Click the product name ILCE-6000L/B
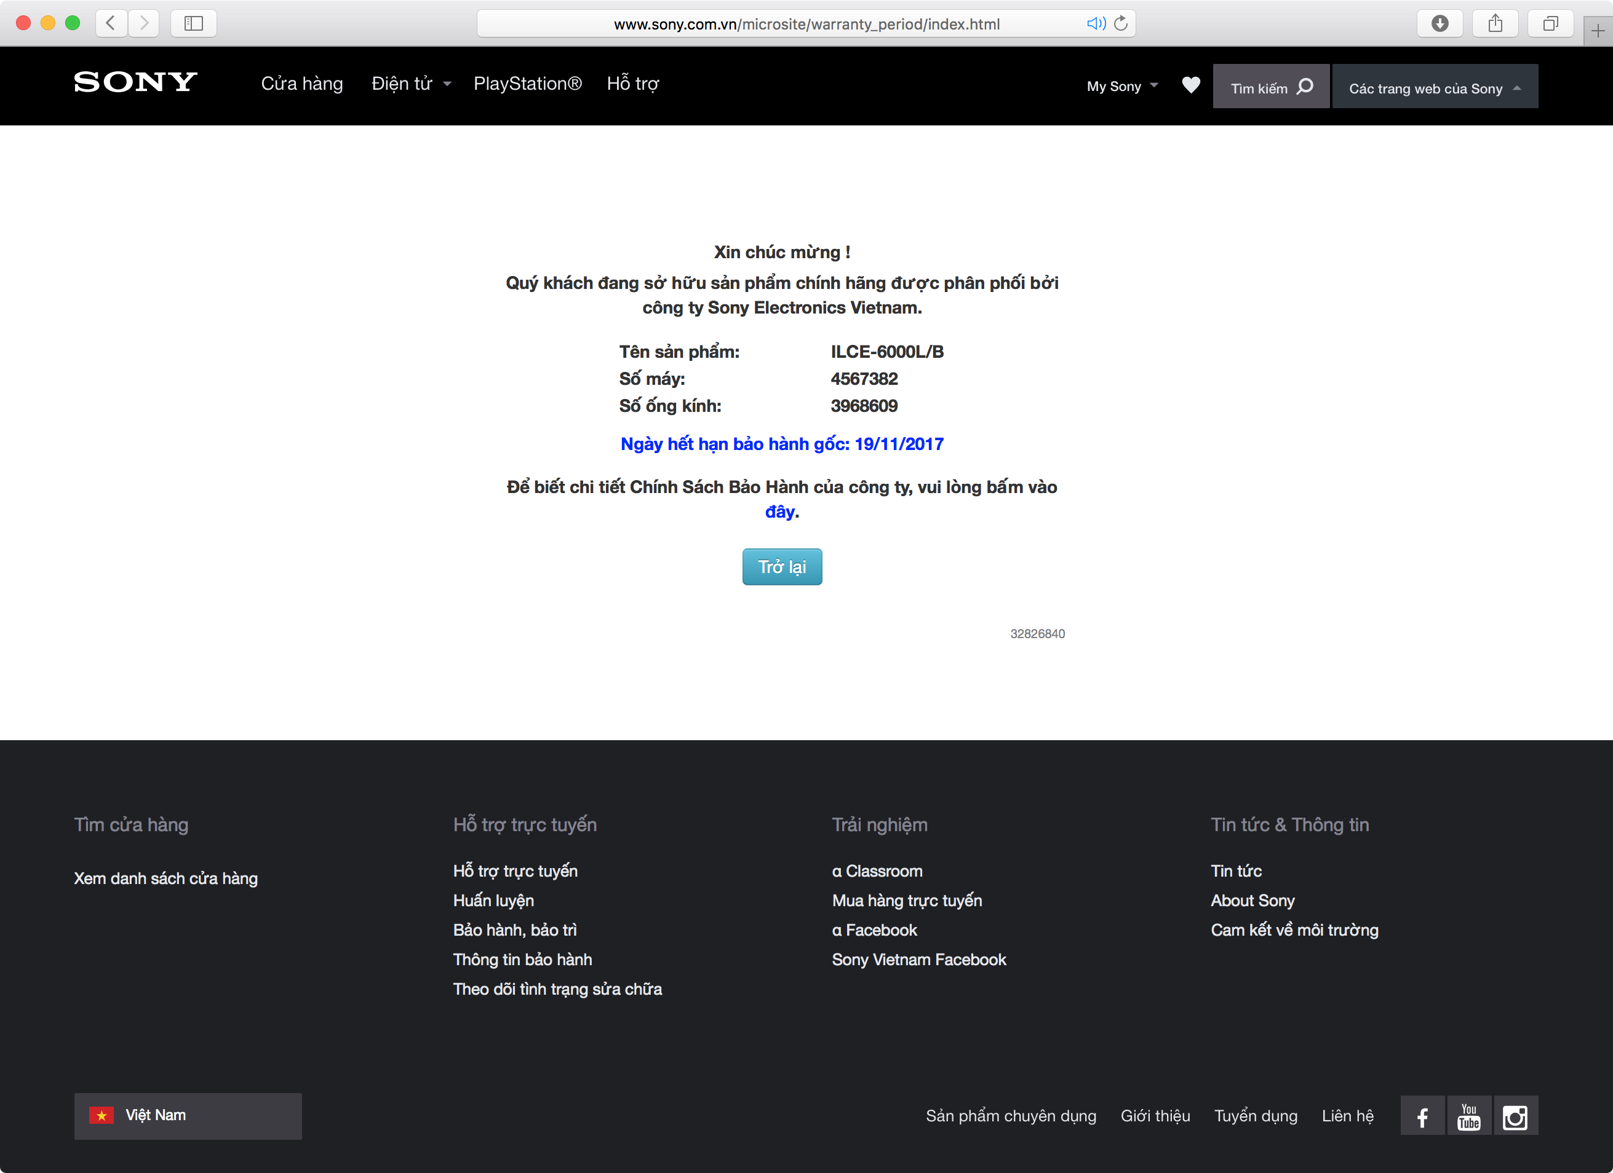Image resolution: width=1613 pixels, height=1173 pixels. pyautogui.click(x=887, y=352)
